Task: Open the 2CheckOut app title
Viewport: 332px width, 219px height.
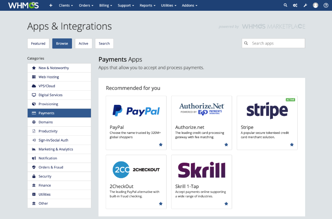Action: tap(121, 186)
